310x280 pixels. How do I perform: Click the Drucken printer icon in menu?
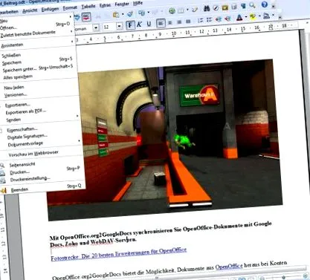[x=2, y=173]
